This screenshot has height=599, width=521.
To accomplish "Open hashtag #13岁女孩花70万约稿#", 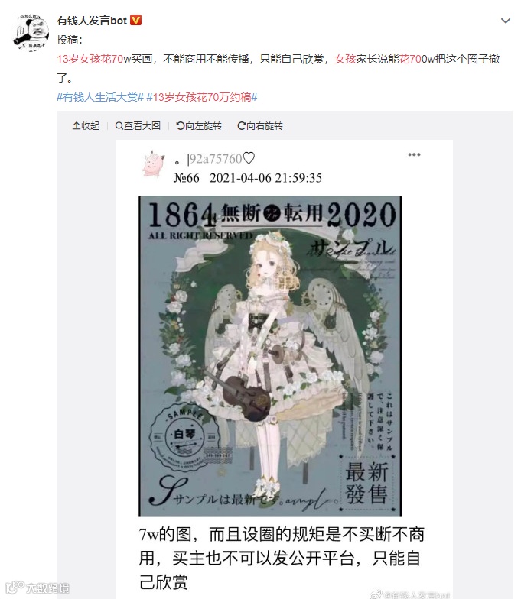I will tap(202, 97).
